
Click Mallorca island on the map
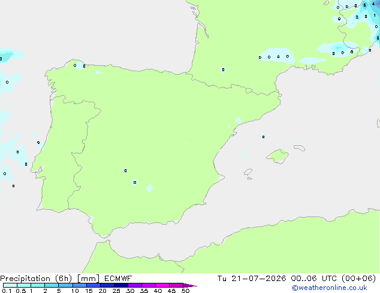[x=278, y=156]
